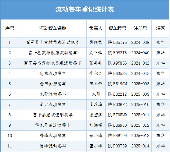Select the 序号 column header
The height and width of the screenshot is (152, 170).
coord(10,28)
